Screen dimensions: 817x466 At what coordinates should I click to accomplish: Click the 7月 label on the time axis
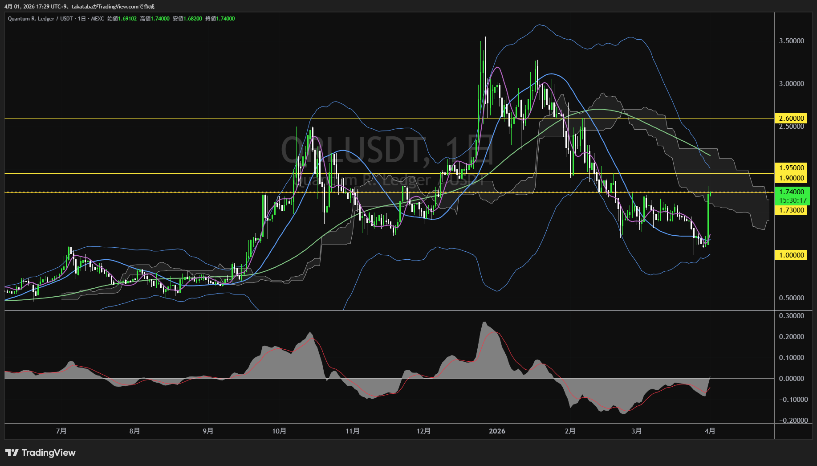[61, 431]
